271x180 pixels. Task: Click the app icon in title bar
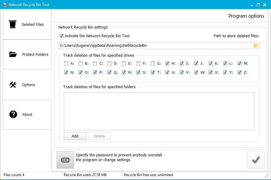pyautogui.click(x=5, y=5)
